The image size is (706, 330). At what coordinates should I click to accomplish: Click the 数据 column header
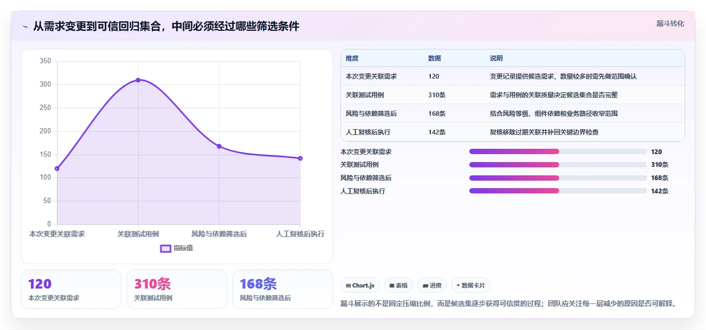435,58
